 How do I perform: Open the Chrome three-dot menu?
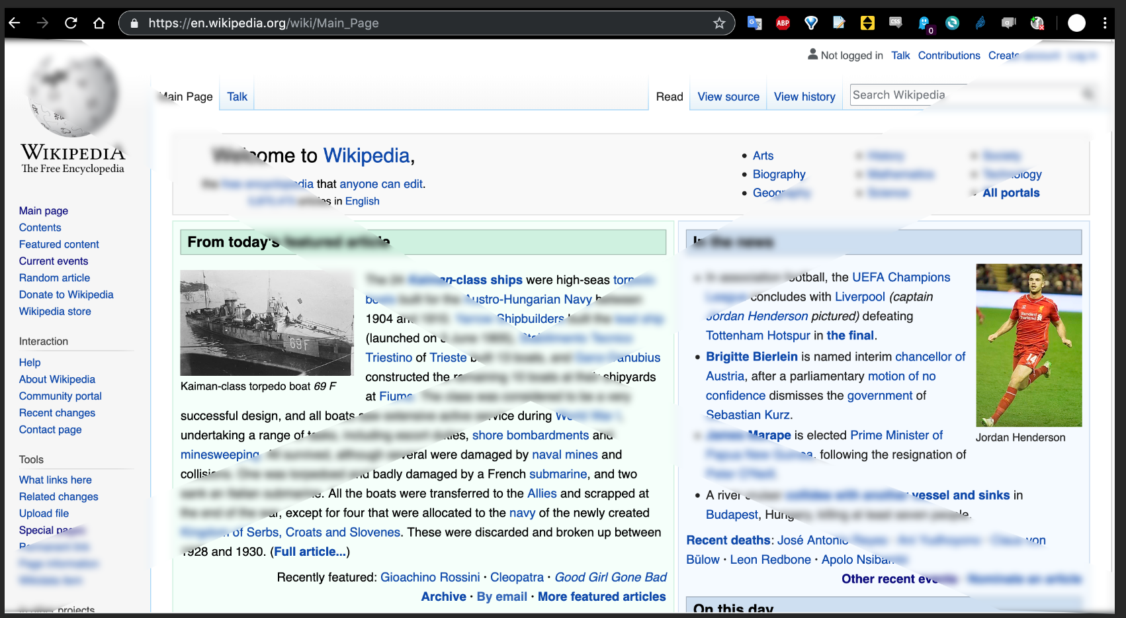point(1105,23)
